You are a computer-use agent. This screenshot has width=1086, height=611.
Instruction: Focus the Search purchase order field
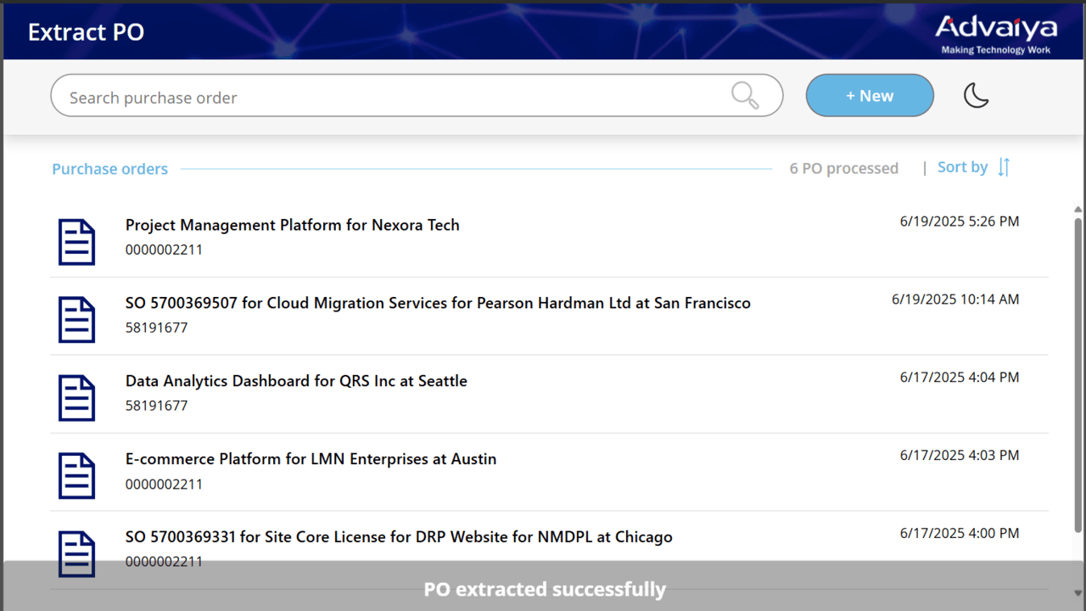pyautogui.click(x=417, y=96)
